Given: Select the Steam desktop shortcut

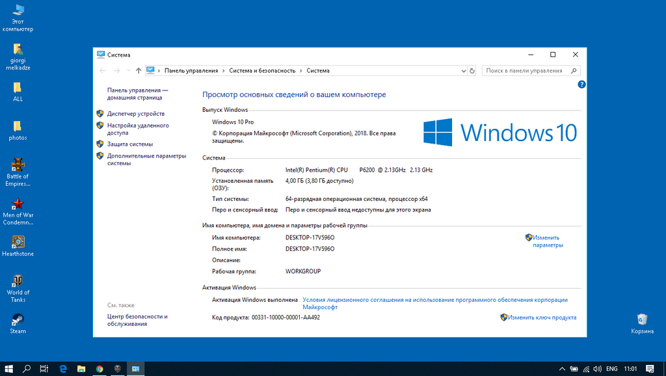Looking at the screenshot, I should point(18,323).
